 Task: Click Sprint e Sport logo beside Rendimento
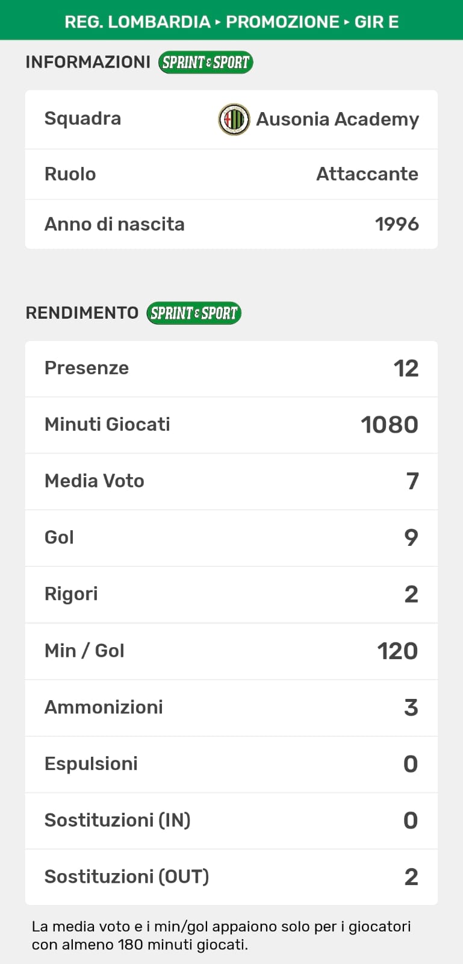pos(194,313)
